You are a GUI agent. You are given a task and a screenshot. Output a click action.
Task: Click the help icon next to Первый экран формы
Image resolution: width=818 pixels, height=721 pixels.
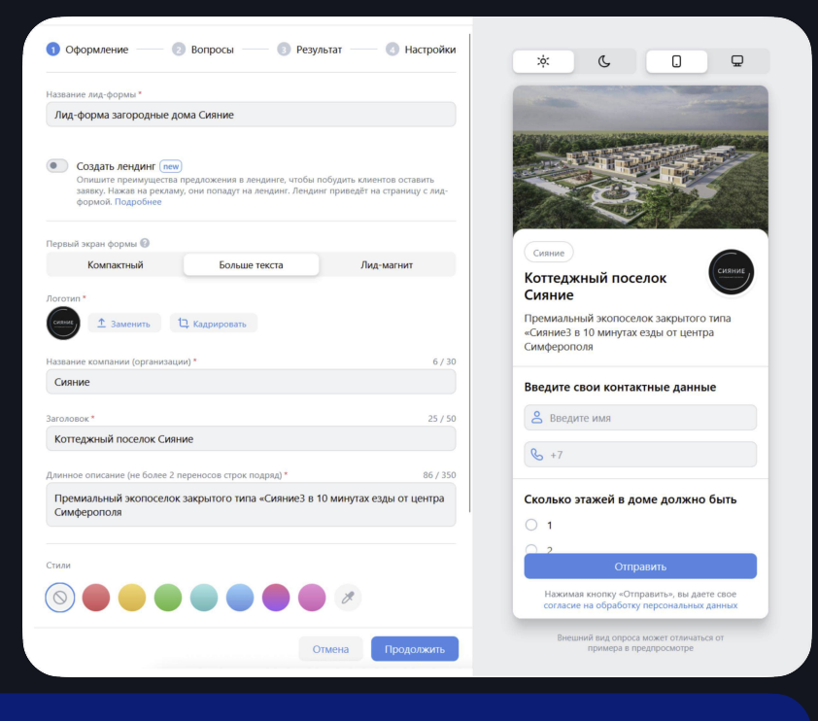(145, 244)
